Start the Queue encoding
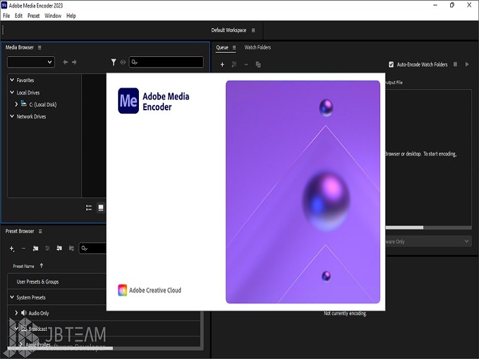479x359 pixels. pyautogui.click(x=467, y=64)
